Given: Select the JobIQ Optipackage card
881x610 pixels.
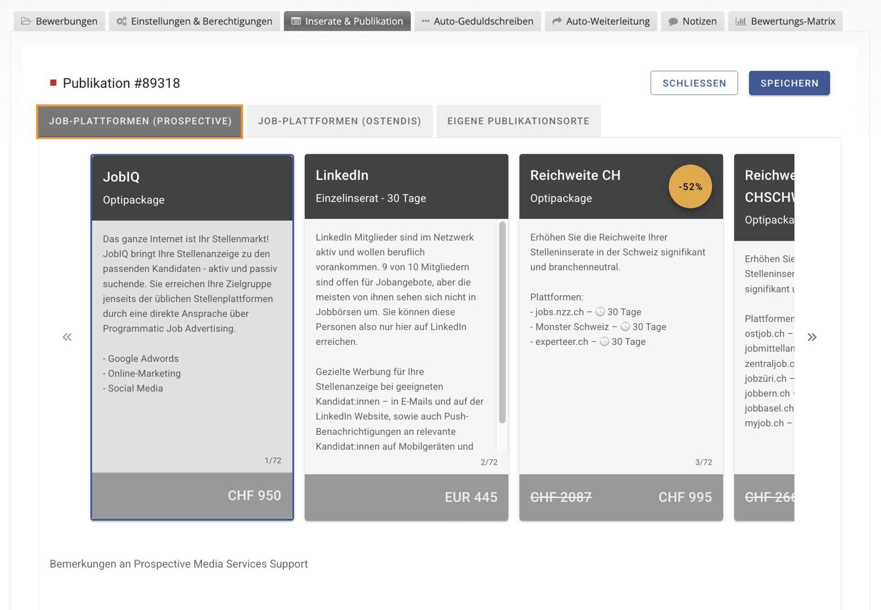Looking at the screenshot, I should point(192,337).
